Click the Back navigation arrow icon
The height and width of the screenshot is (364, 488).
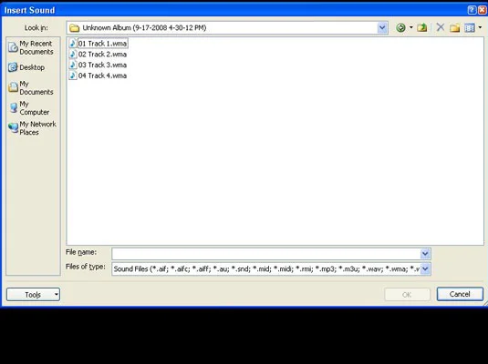pyautogui.click(x=400, y=28)
